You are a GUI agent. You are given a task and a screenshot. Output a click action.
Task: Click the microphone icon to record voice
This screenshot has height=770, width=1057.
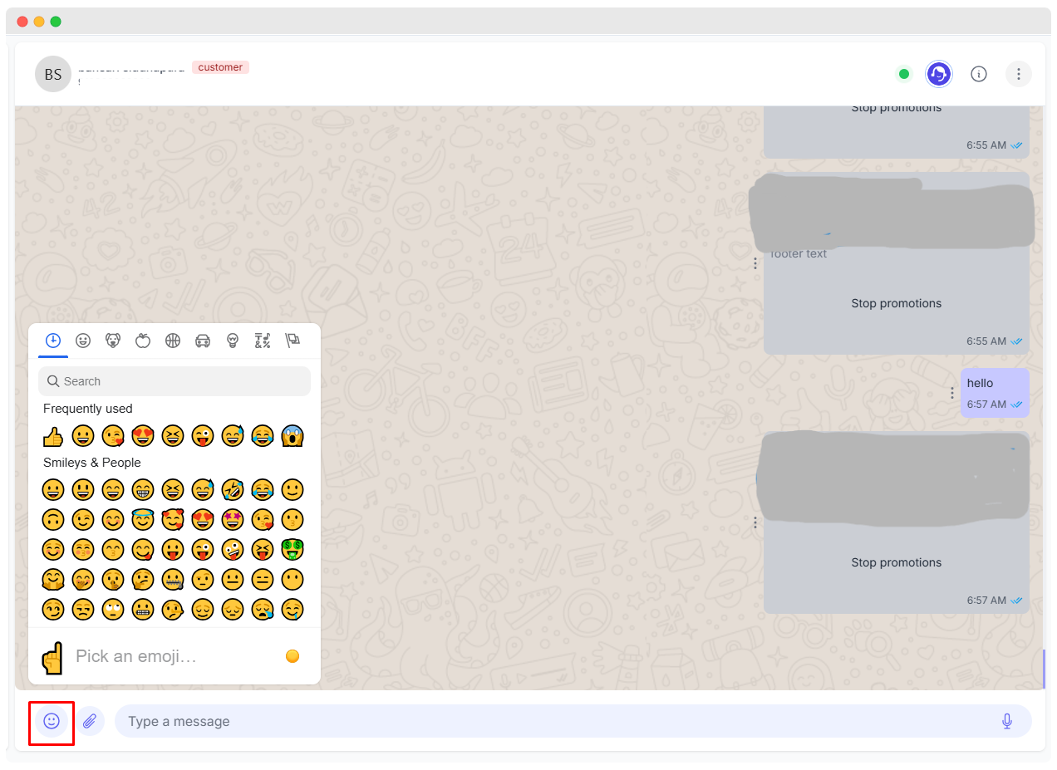(x=1006, y=721)
